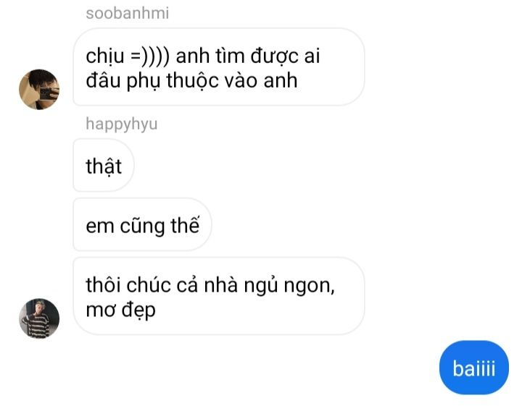Tap the 'thật' message bubble
Image resolution: width=522 pixels, height=406 pixels.
pos(104,166)
